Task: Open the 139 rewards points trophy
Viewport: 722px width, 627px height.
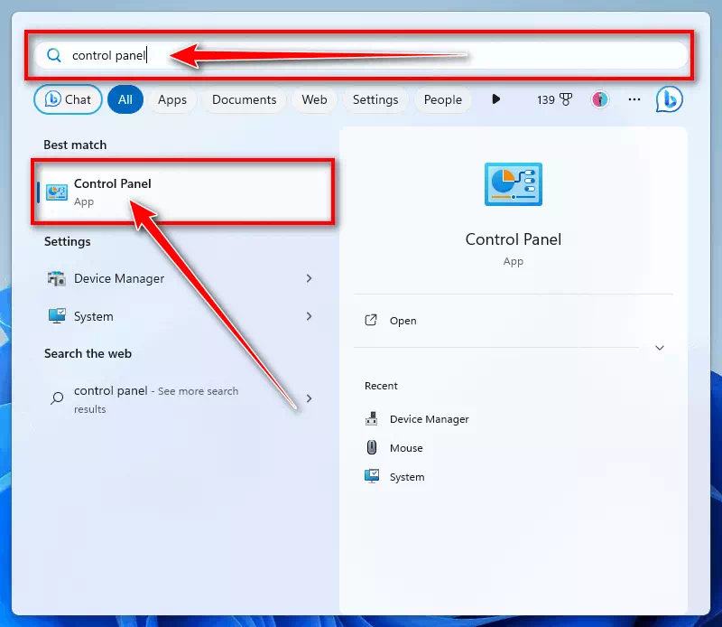Action: (554, 99)
